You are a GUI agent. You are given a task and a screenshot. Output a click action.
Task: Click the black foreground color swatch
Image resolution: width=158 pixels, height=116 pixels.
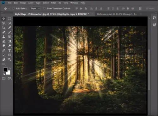[x=5, y=69]
